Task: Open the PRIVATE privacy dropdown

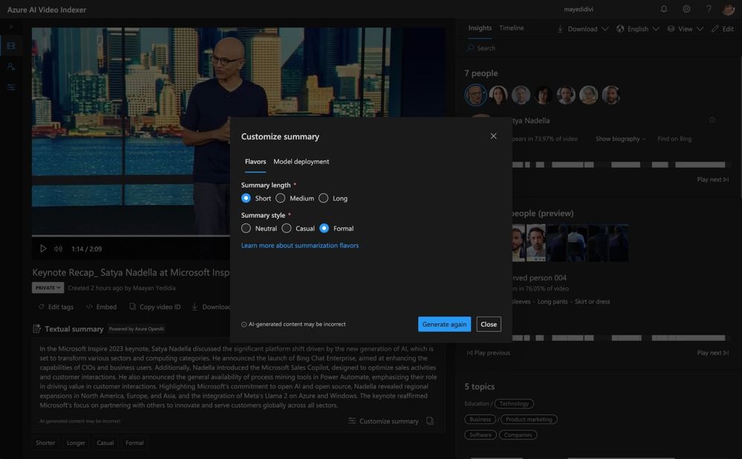Action: click(x=48, y=287)
